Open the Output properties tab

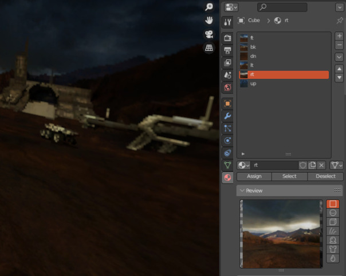227,50
